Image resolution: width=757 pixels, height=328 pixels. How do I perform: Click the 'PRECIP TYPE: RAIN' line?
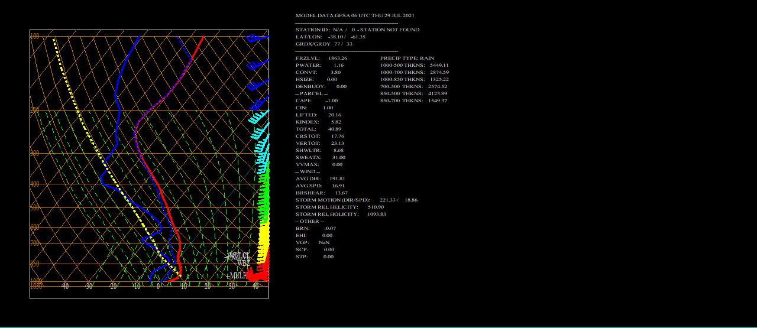tap(407, 58)
